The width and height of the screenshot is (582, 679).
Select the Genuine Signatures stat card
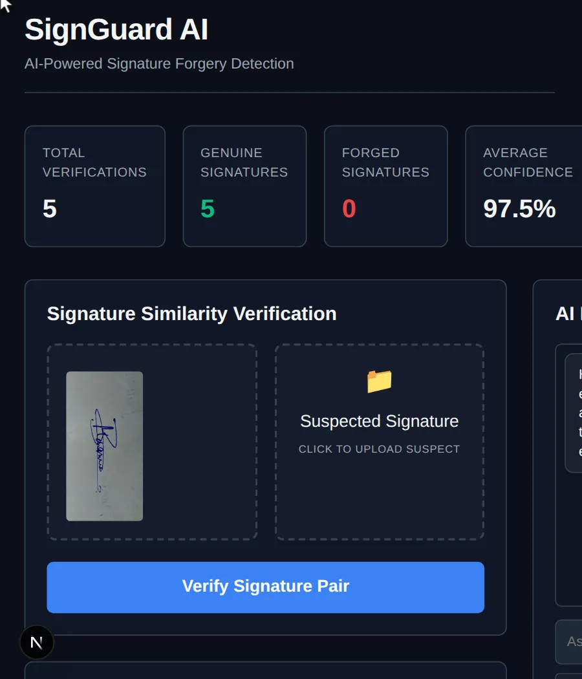pyautogui.click(x=244, y=186)
